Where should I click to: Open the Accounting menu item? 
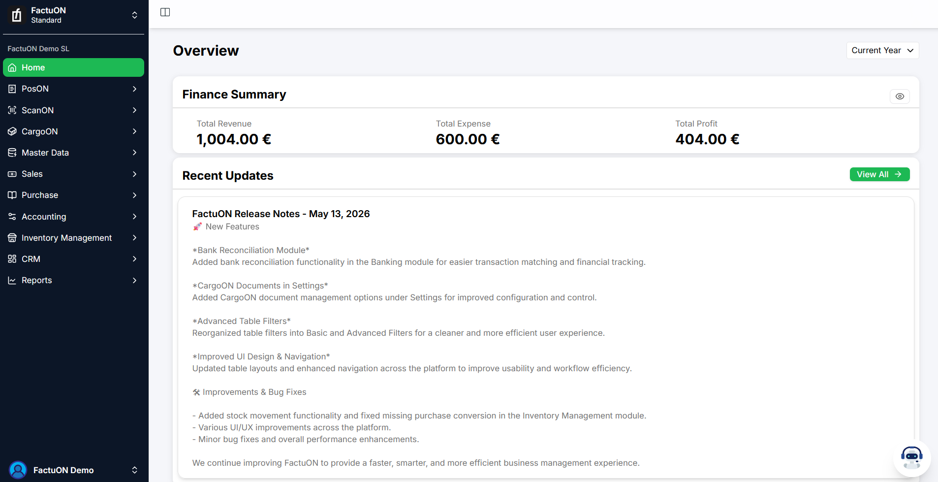[x=73, y=217]
